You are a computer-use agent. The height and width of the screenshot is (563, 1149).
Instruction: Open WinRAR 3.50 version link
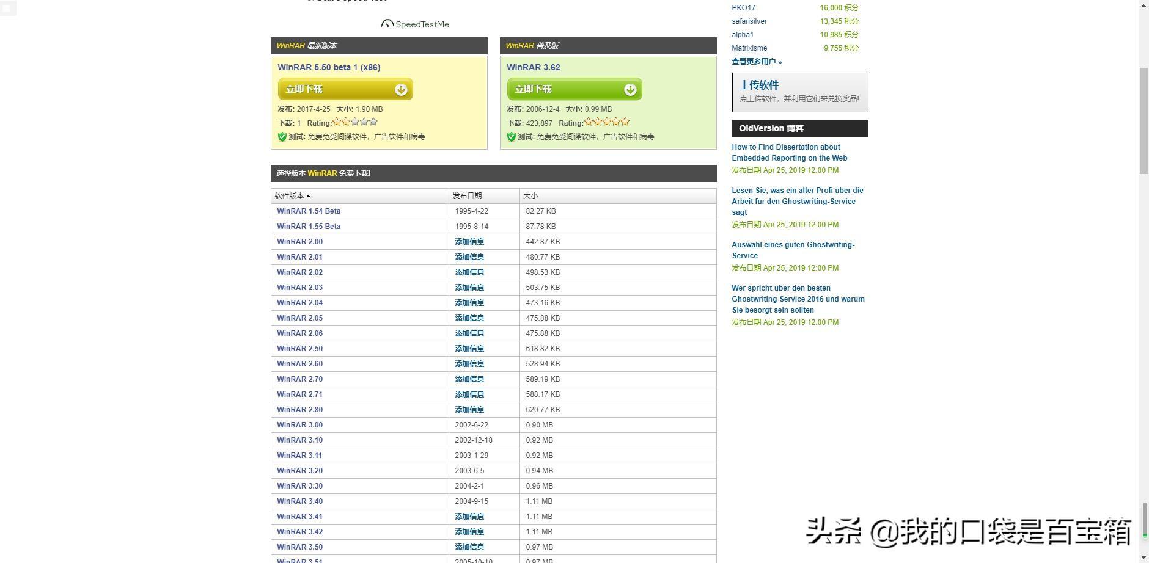(299, 547)
